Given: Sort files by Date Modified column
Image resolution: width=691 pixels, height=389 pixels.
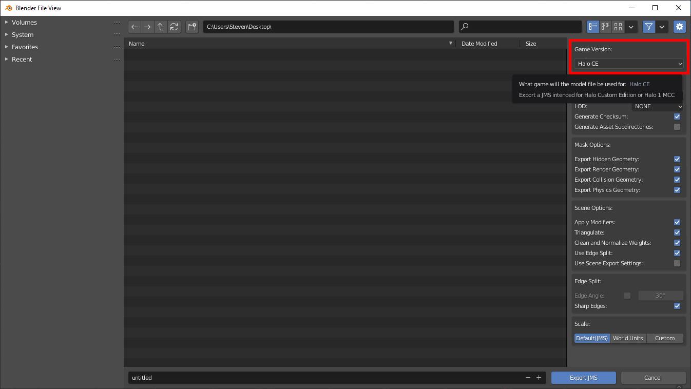Looking at the screenshot, I should tap(488, 44).
